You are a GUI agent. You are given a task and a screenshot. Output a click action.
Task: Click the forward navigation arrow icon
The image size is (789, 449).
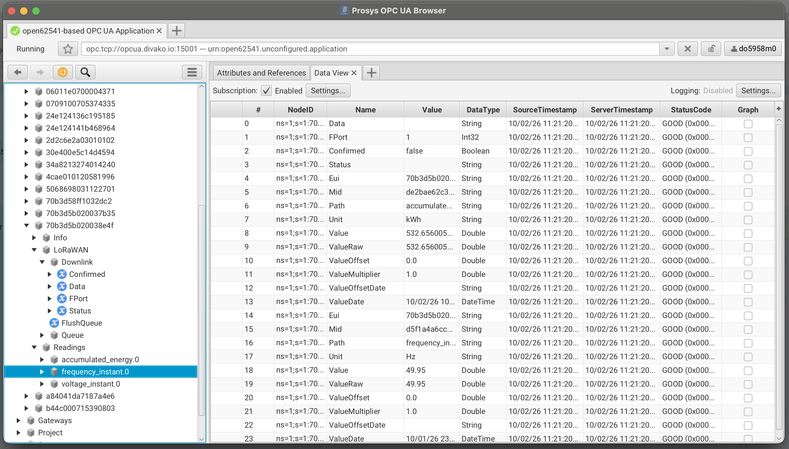[40, 72]
